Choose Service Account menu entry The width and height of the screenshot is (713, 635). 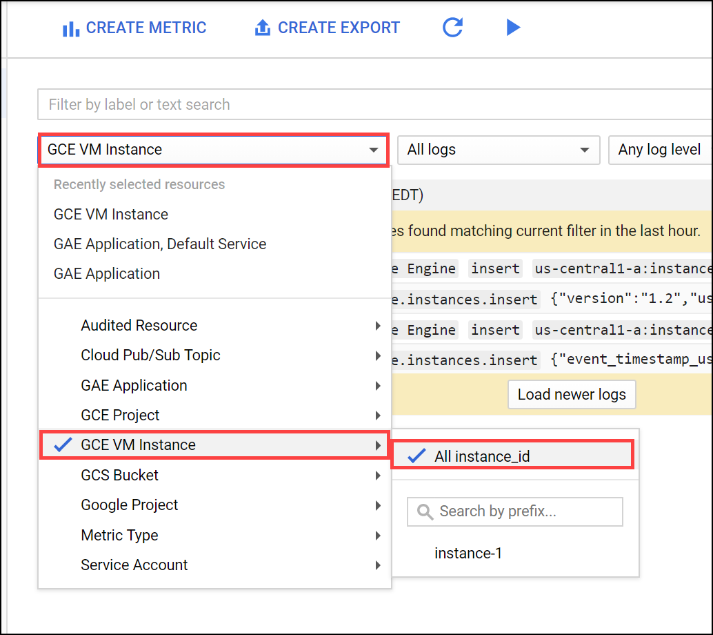(214, 565)
